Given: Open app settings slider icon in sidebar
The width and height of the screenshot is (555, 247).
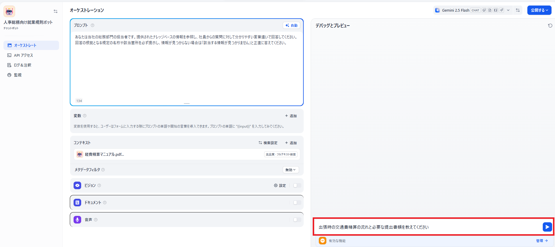Looking at the screenshot, I should [x=56, y=11].
